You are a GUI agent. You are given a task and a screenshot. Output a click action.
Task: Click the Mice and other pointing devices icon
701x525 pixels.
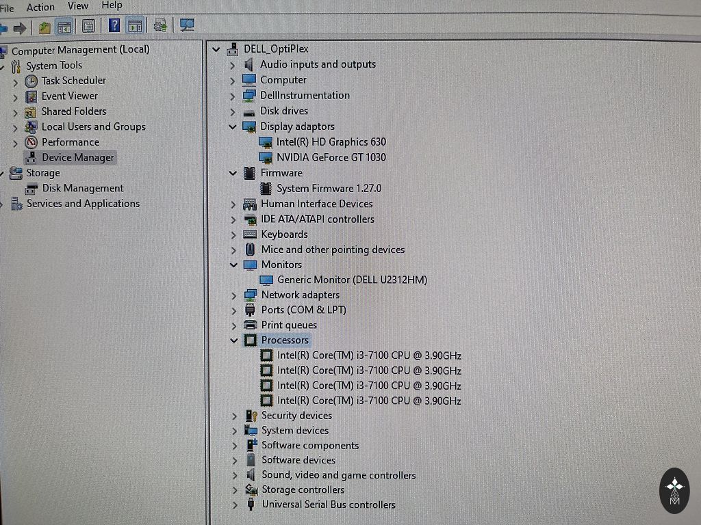click(x=250, y=250)
